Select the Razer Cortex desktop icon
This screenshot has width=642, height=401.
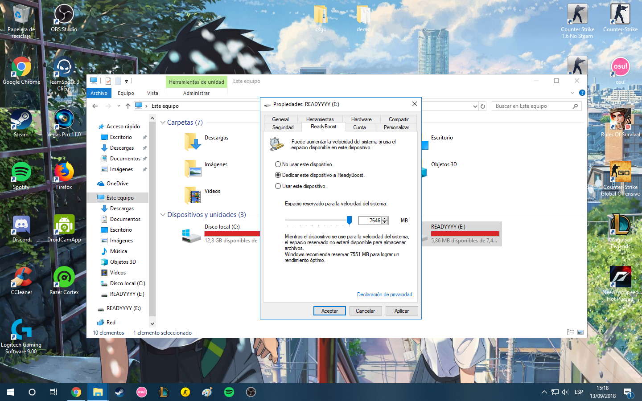[64, 281]
